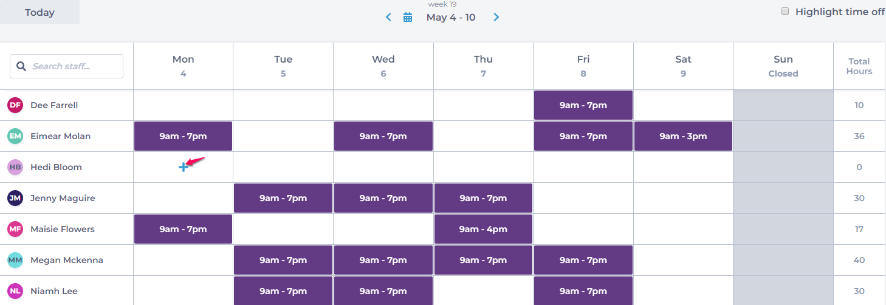Image resolution: width=886 pixels, height=305 pixels.
Task: Click Maisie Flowers' MF avatar
Action: (15, 229)
